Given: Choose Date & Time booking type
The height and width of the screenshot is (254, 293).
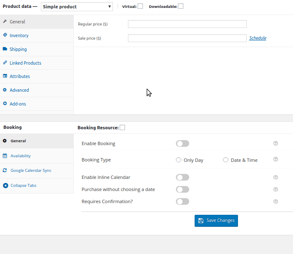Looking at the screenshot, I should coord(226,160).
